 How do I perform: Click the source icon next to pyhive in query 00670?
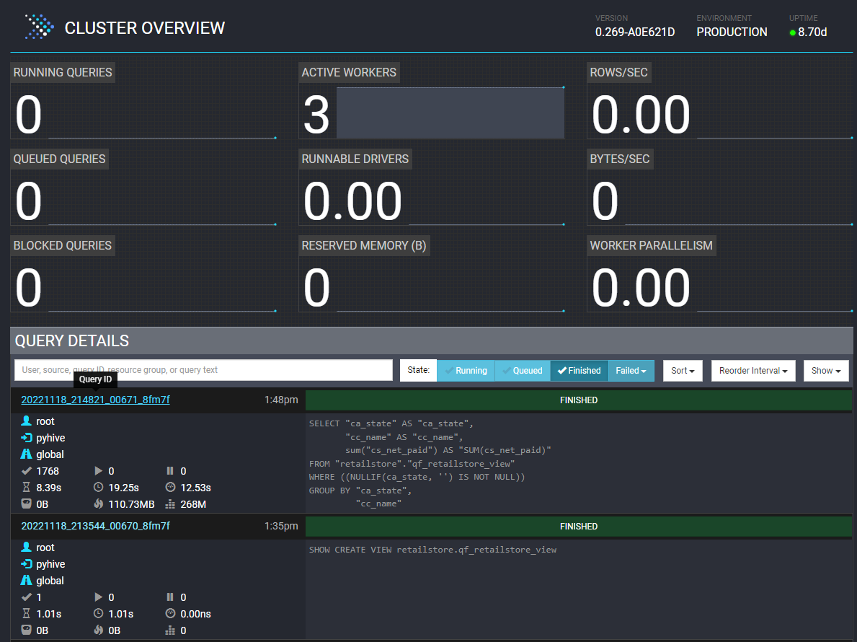(x=26, y=564)
